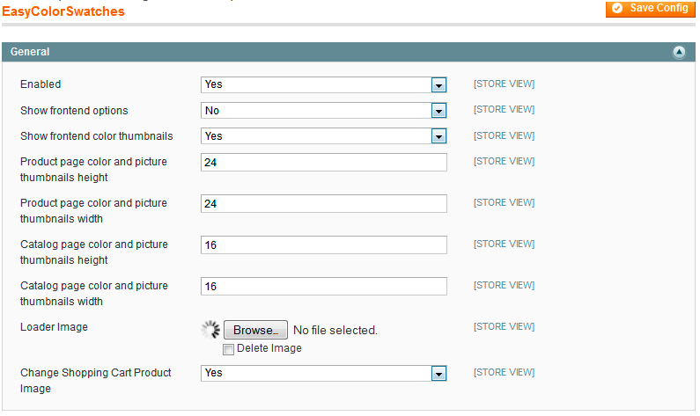Image resolution: width=700 pixels, height=416 pixels.
Task: Click the EasyColorSwatches page title
Action: coord(63,11)
